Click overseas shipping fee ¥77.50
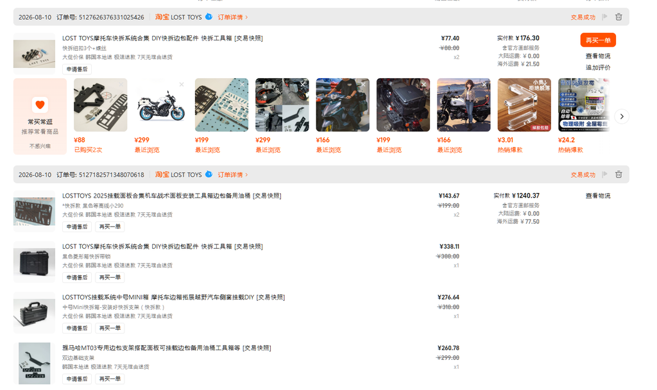 pyautogui.click(x=530, y=221)
